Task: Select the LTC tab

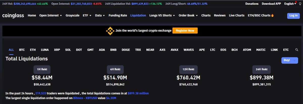Action: [x=213, y=50]
